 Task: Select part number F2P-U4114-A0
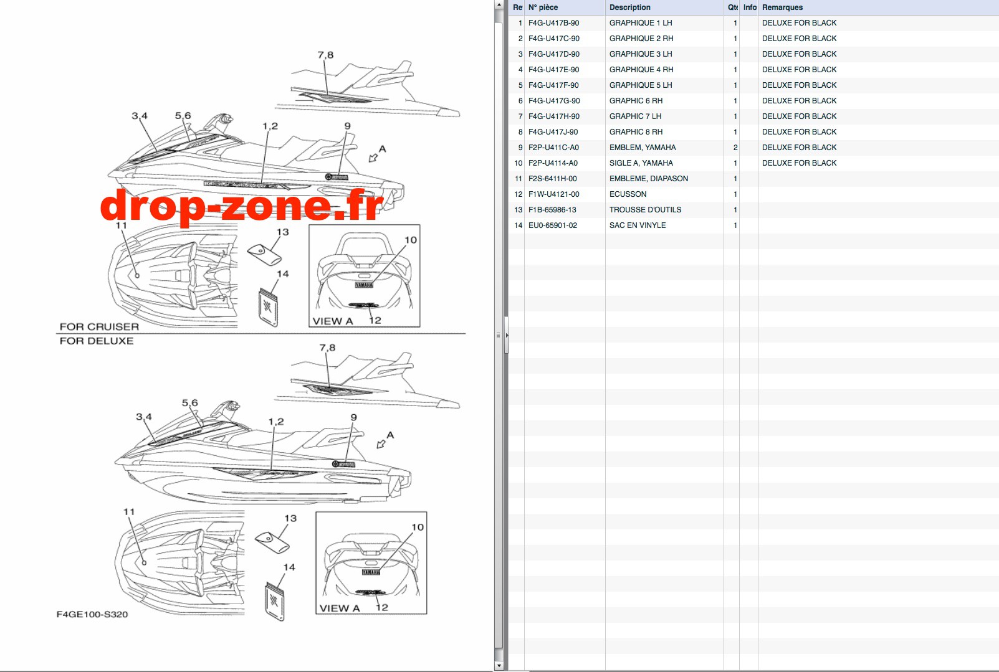click(553, 163)
